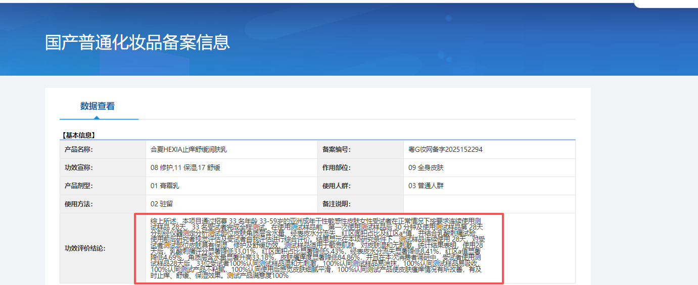Select the 02 驻留 usage method value
Image resolution: width=698 pixels, height=285 pixels.
(x=162, y=204)
